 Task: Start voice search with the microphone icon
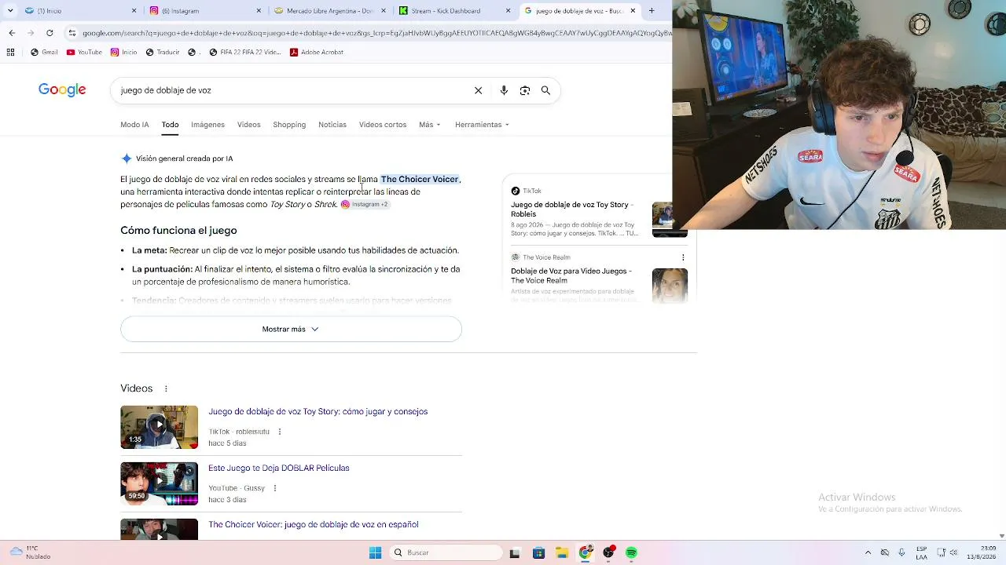pos(504,90)
